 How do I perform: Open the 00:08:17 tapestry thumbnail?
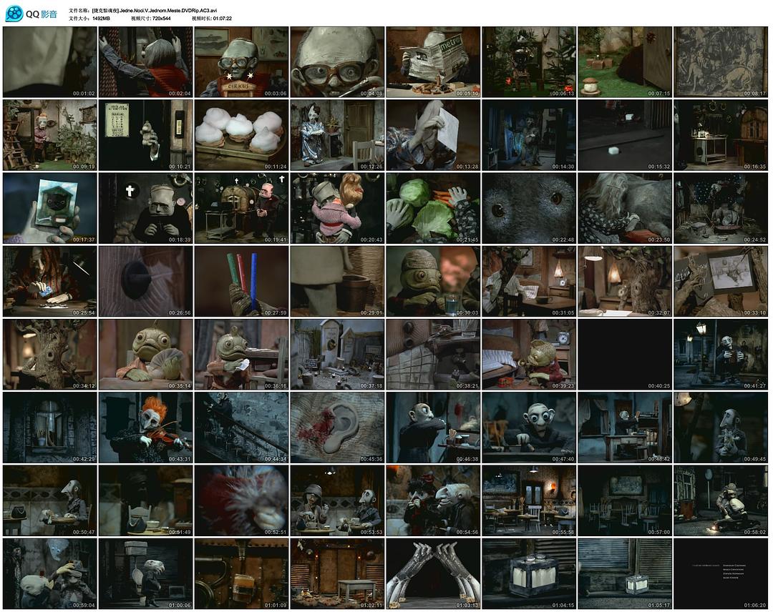[721, 62]
